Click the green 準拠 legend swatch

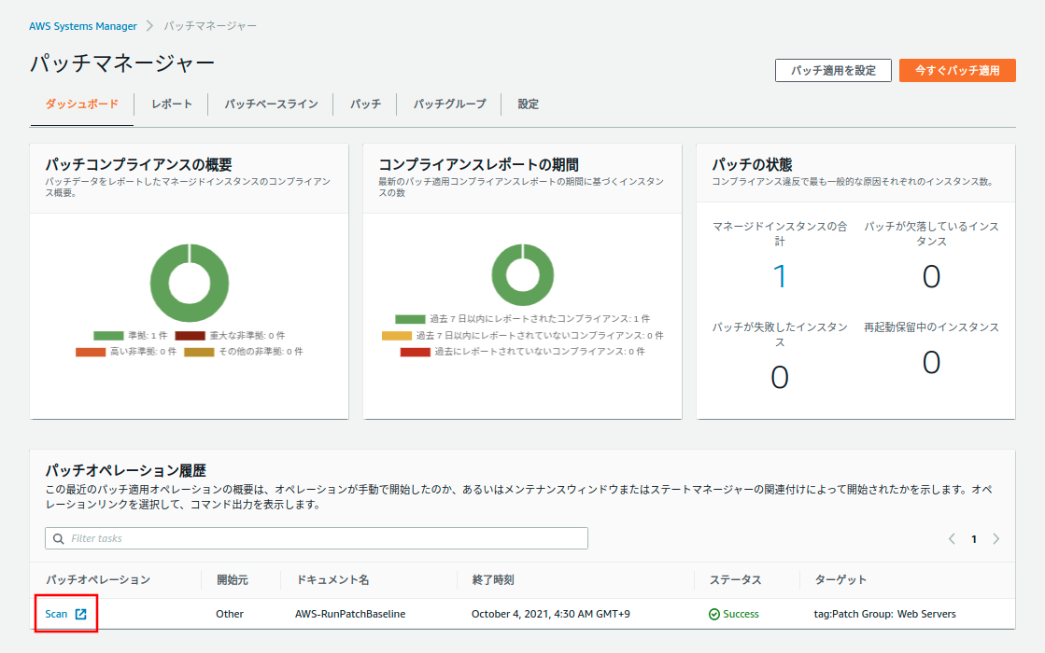(x=108, y=335)
